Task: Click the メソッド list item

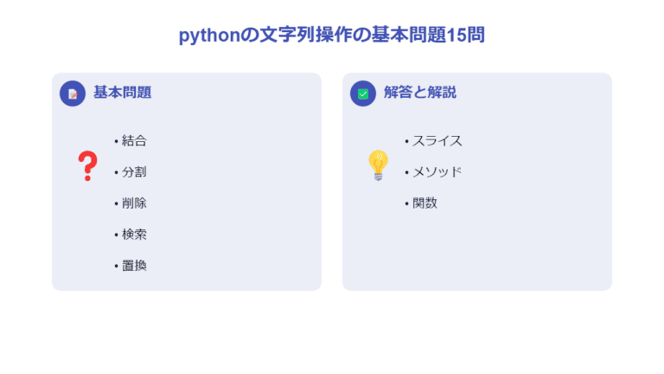Action: (437, 171)
